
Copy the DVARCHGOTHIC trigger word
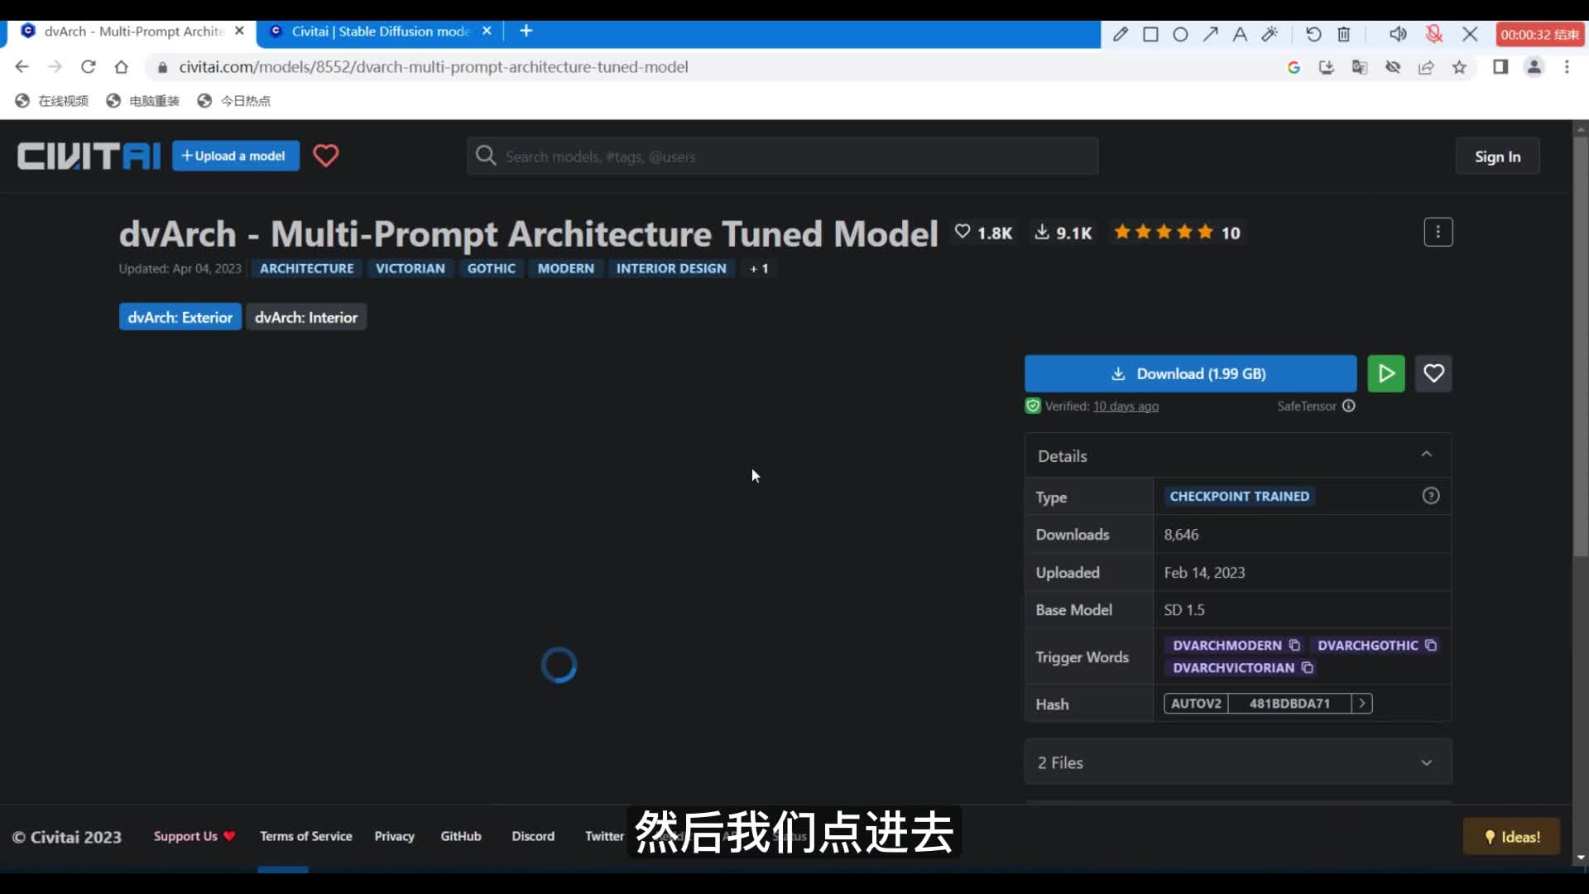[1430, 645]
